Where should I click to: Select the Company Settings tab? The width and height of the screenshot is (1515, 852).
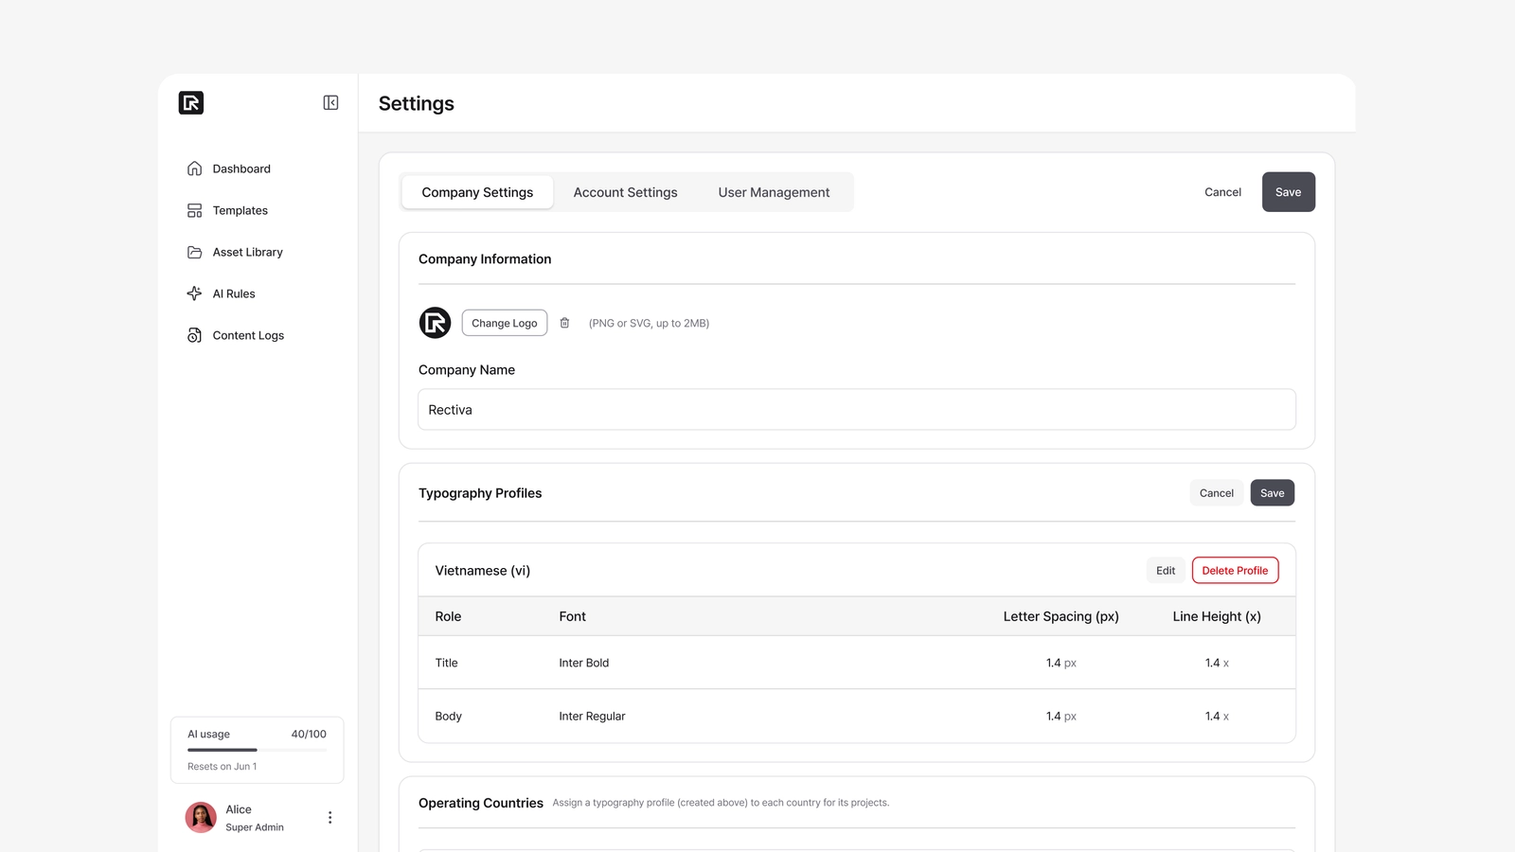[x=477, y=192]
